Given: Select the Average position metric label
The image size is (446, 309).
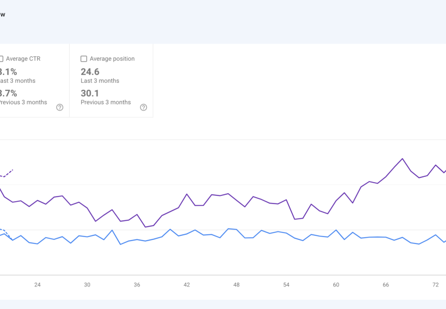Looking at the screenshot, I should point(112,59).
